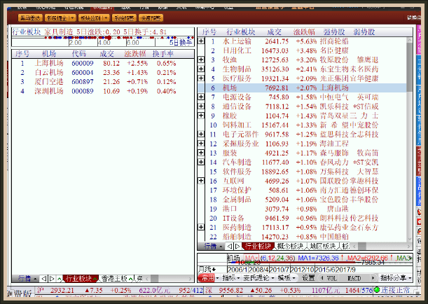This screenshot has height=304, width=428.
Task: Click the 设置 chart settings button
Action: (308, 278)
